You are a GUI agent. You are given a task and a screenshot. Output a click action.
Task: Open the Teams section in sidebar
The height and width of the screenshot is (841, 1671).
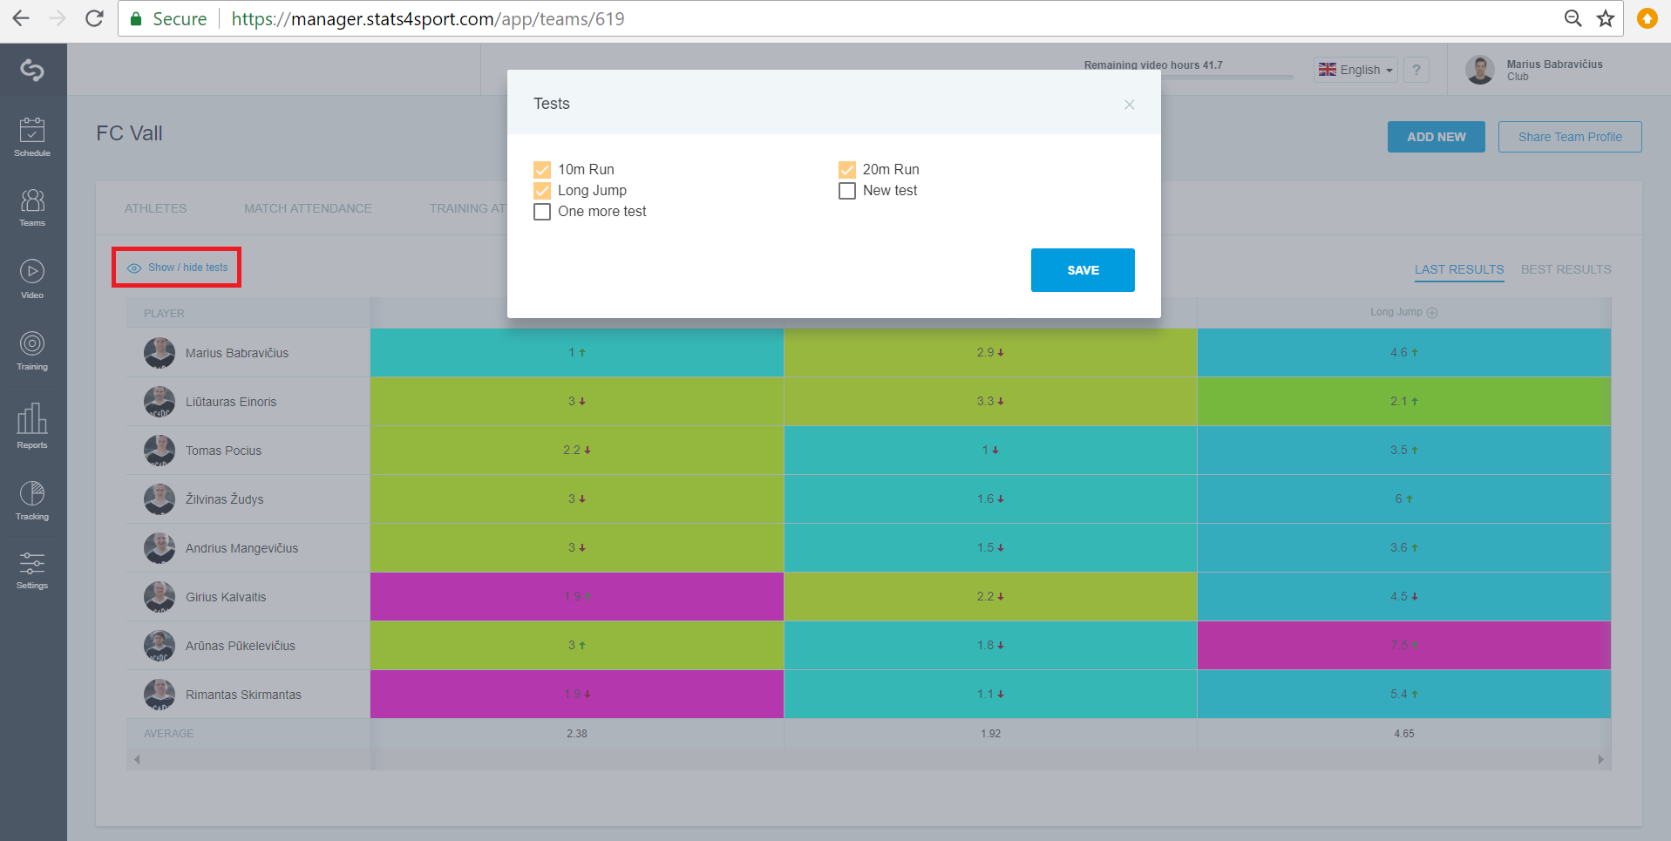coord(32,207)
